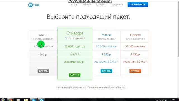Screen dimensions: 179x101
Task: Go to the Конкурсы page
Action: [101, 4]
